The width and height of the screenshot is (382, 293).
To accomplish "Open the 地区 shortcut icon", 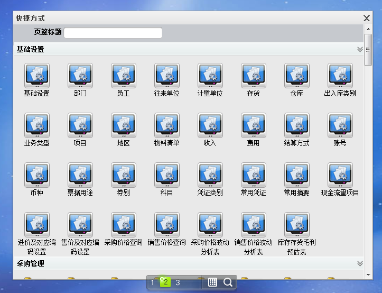I will 124,125.
